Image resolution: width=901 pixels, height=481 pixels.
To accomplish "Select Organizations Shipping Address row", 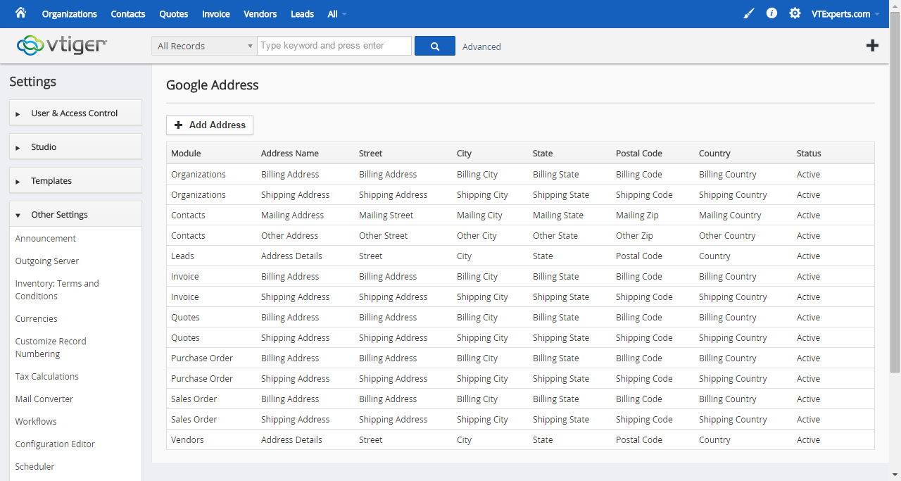I will 520,194.
